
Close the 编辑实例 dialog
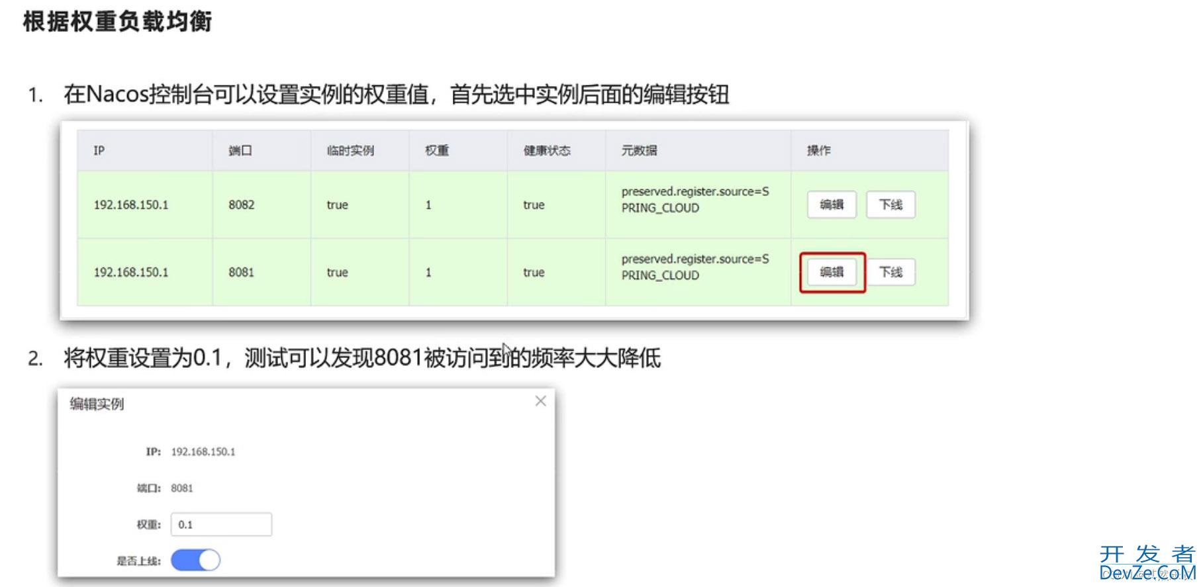(x=540, y=401)
